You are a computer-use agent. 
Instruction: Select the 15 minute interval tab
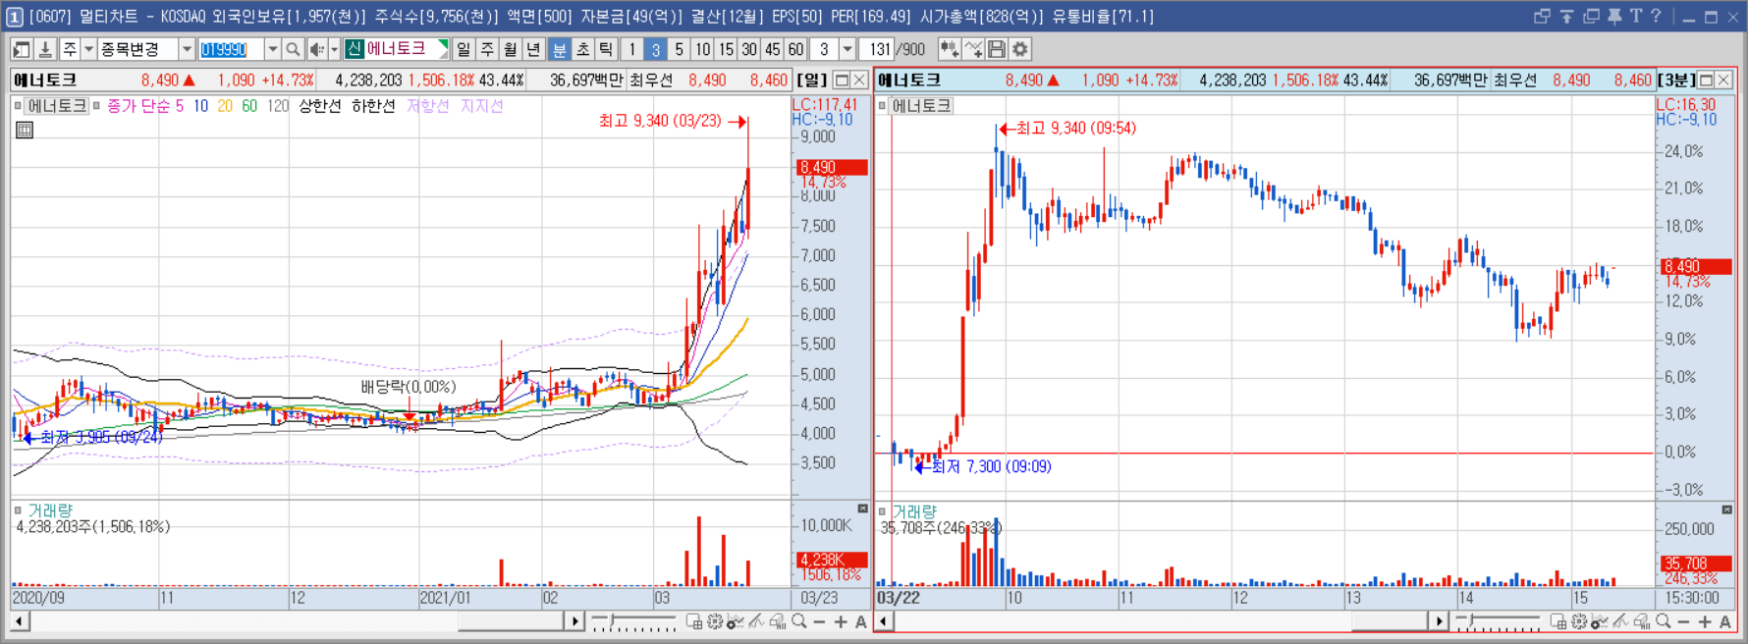pyautogui.click(x=726, y=49)
